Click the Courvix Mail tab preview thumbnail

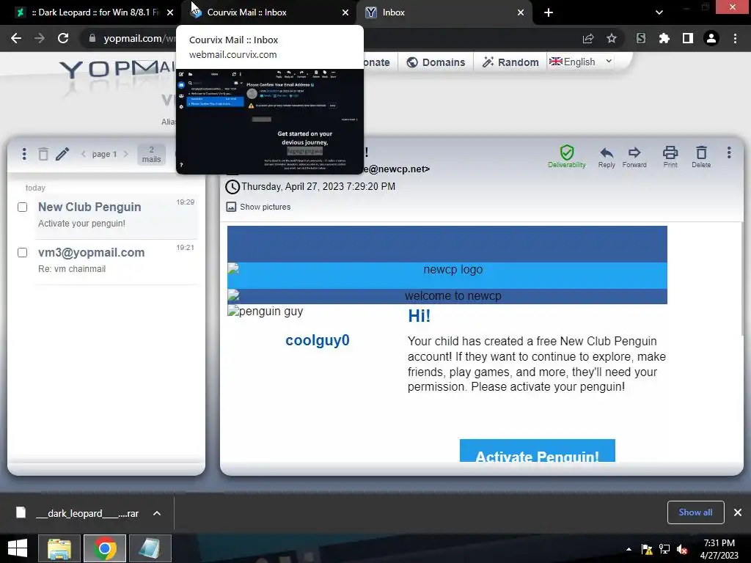tap(270, 121)
